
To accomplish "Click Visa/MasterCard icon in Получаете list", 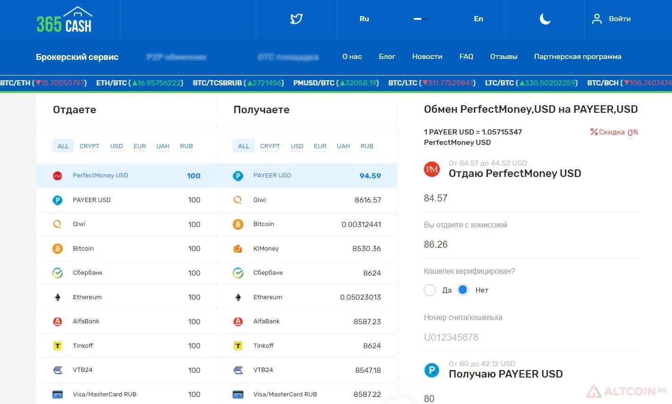I will [238, 395].
